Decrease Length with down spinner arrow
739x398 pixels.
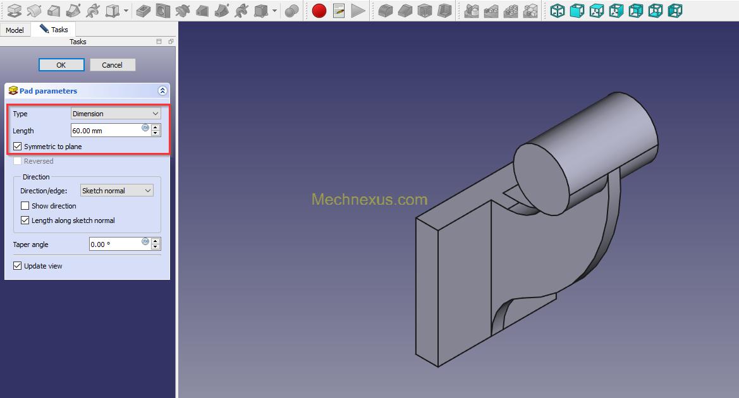coord(156,133)
